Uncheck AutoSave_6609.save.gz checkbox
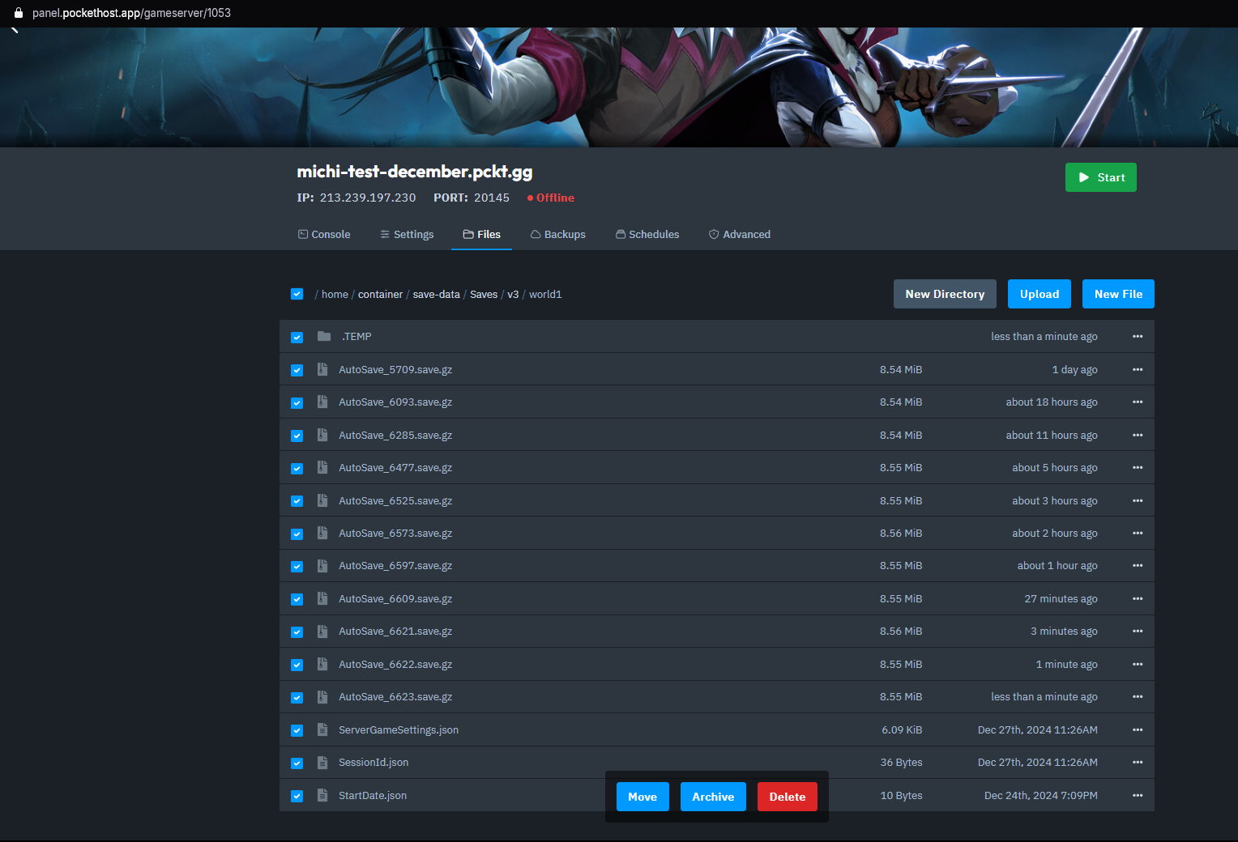 click(297, 599)
